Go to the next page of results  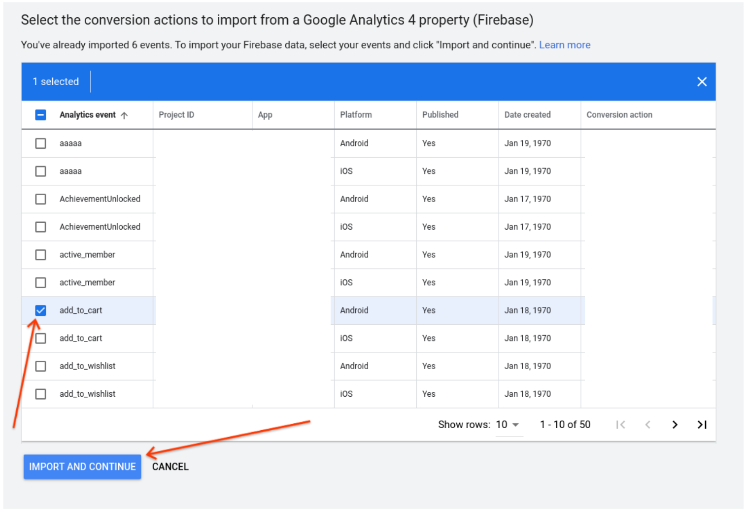click(x=675, y=425)
